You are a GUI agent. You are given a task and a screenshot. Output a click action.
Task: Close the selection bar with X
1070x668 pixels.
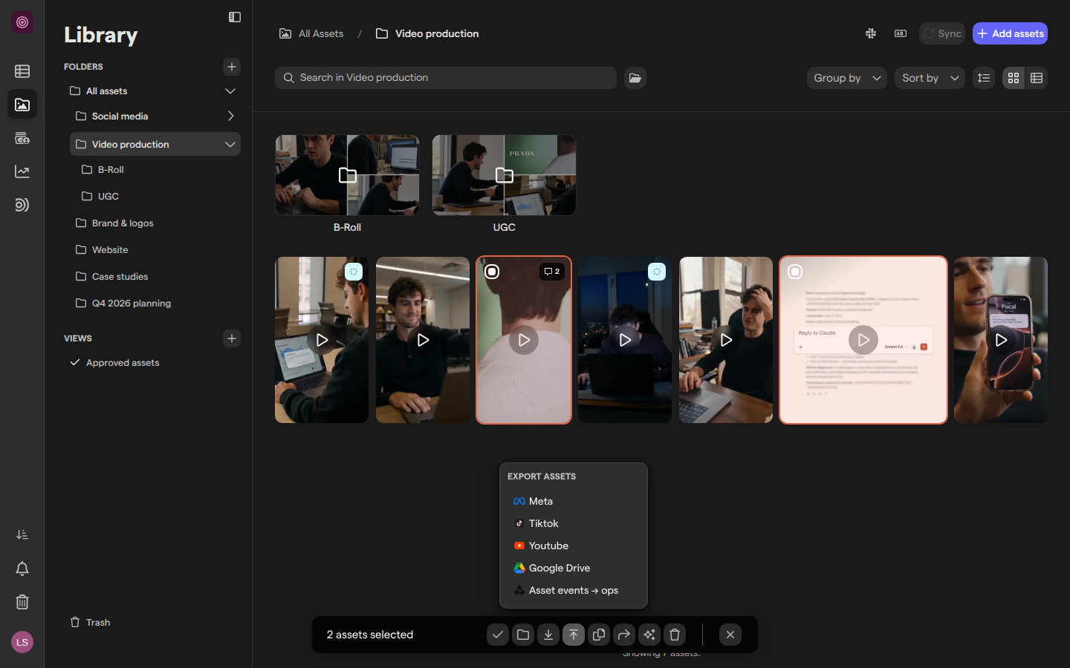pos(730,635)
